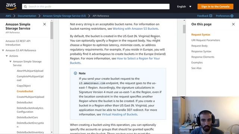Click main content scrollbar up arrow
This screenshot has height=134, width=239.
click(184, 20)
